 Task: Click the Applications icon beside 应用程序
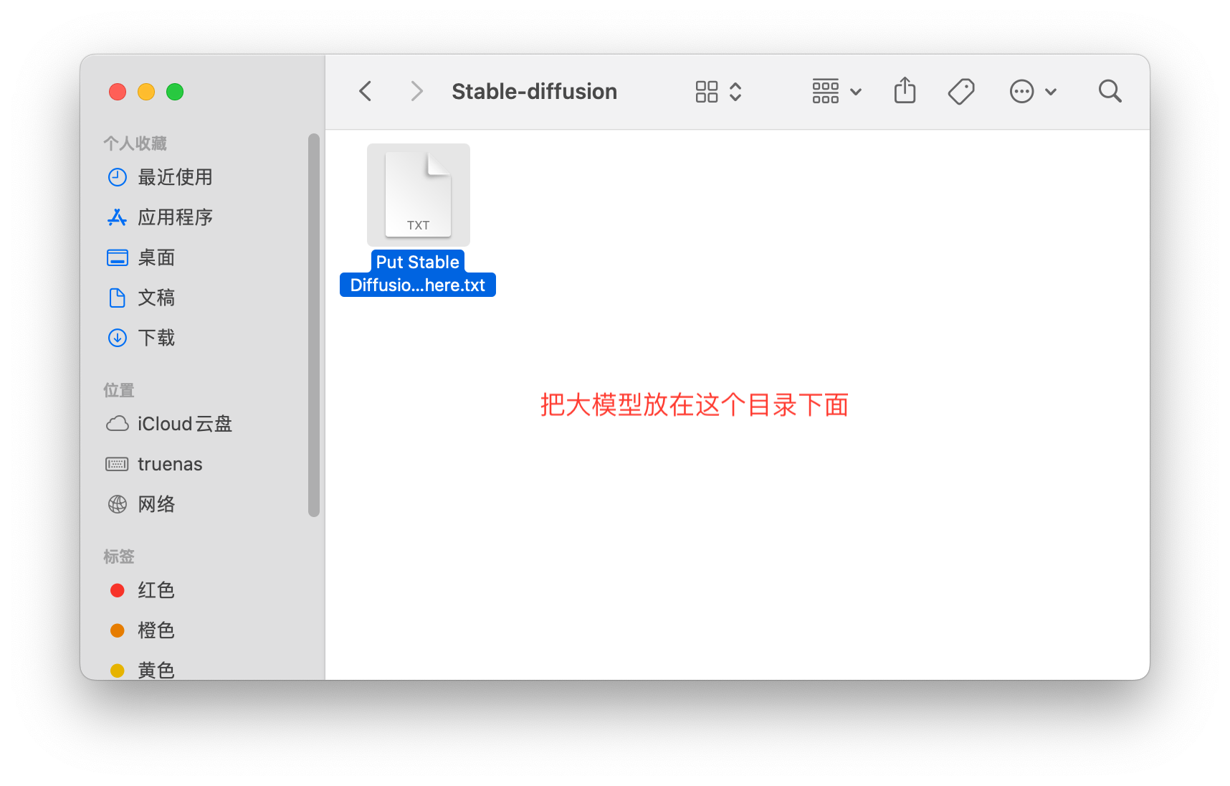(x=117, y=217)
